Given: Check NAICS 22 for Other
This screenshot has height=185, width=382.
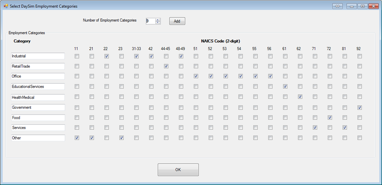Looking at the screenshot, I should tap(107, 138).
